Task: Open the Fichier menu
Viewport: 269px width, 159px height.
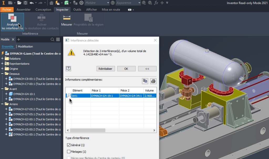Action: 7,9
